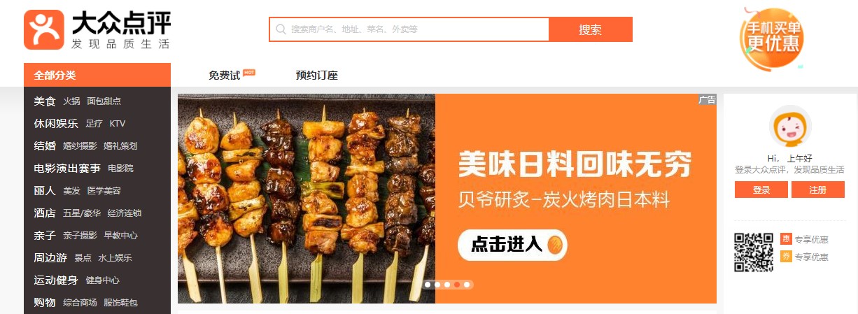This screenshot has width=858, height=314.
Task: Click the 广告 label on banner
Action: pos(707,100)
